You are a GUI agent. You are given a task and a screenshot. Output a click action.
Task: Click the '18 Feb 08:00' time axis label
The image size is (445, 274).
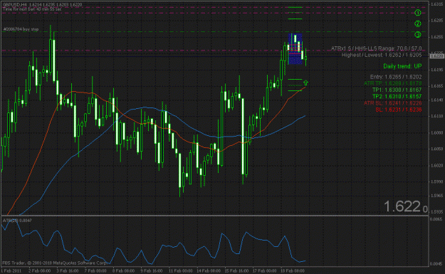[x=293, y=271]
